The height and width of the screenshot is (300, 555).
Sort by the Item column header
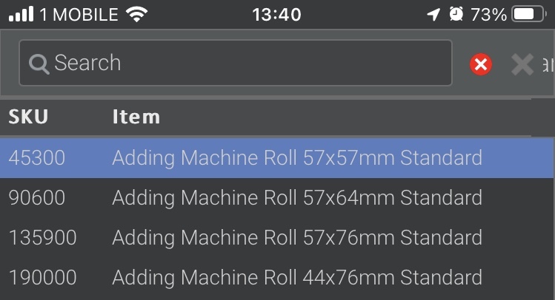pyautogui.click(x=136, y=117)
